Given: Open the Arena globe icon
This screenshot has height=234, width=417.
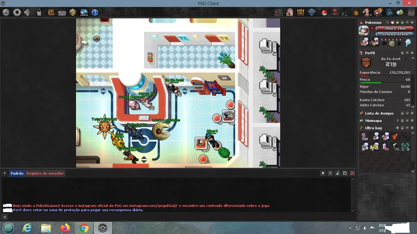Looking at the screenshot, I should [x=84, y=12].
